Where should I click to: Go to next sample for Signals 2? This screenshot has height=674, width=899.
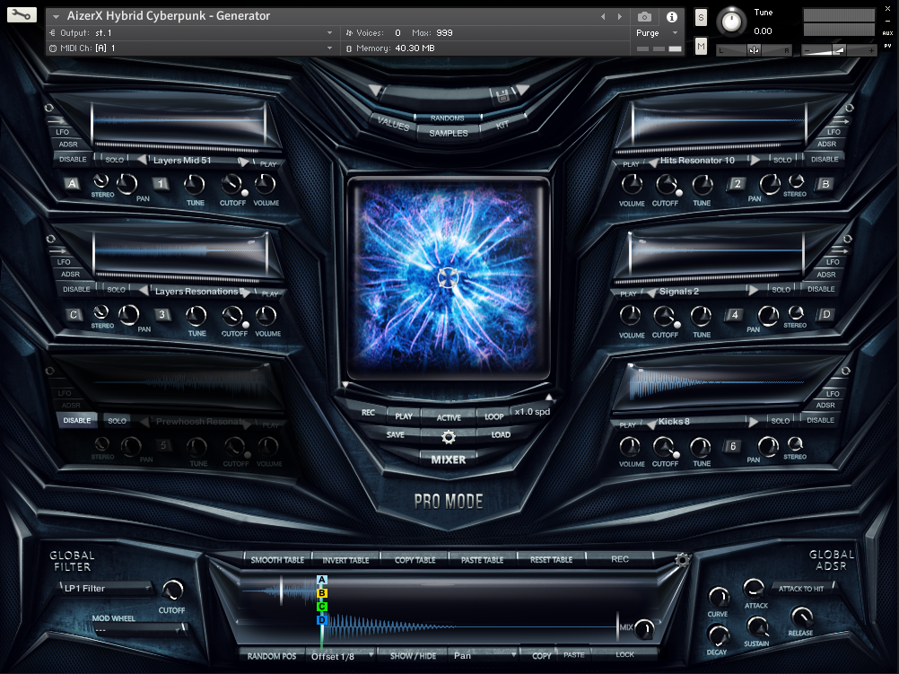753,290
